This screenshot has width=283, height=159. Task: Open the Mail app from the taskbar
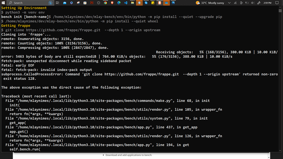coord(65,2)
